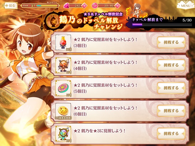
Task: Click 挑戦する for ★3 awakening mission
Action: coord(171,134)
